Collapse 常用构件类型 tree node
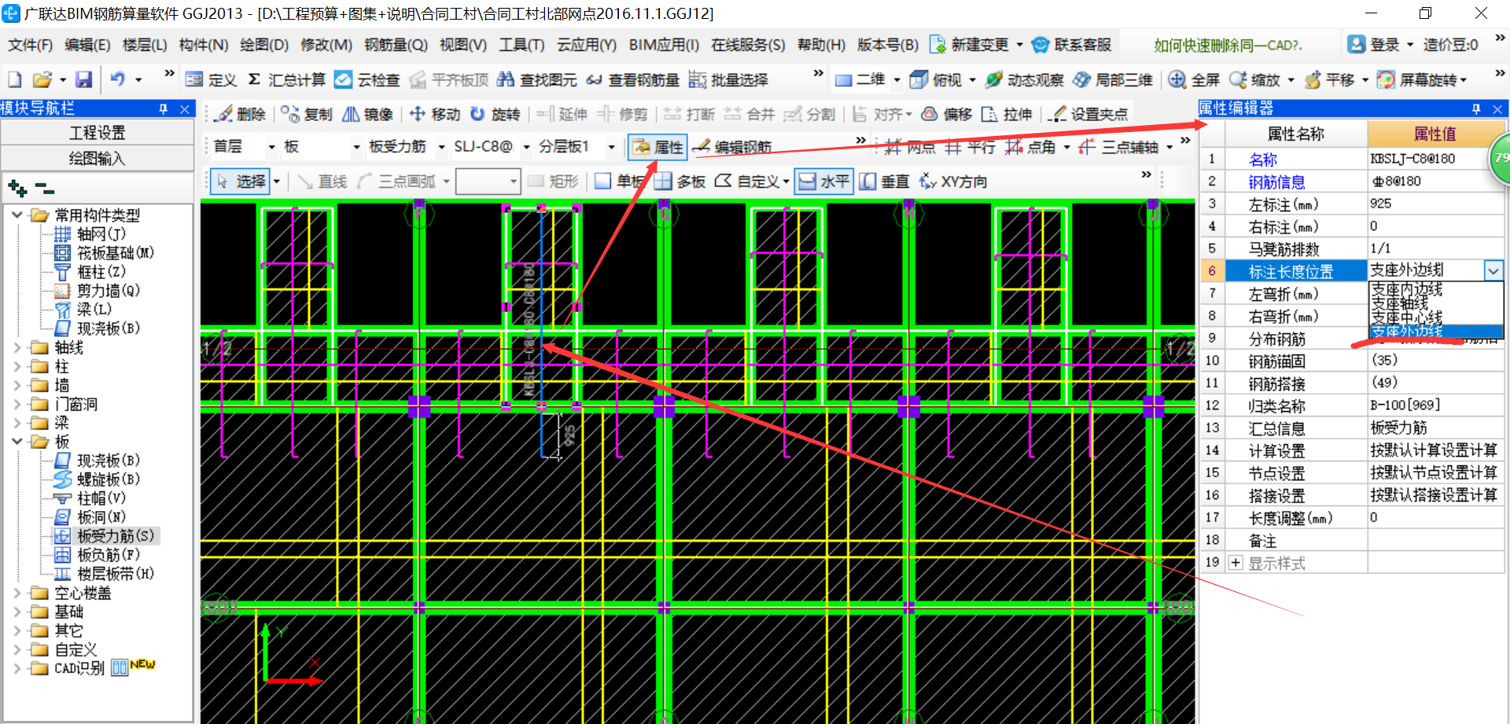 click(x=17, y=215)
